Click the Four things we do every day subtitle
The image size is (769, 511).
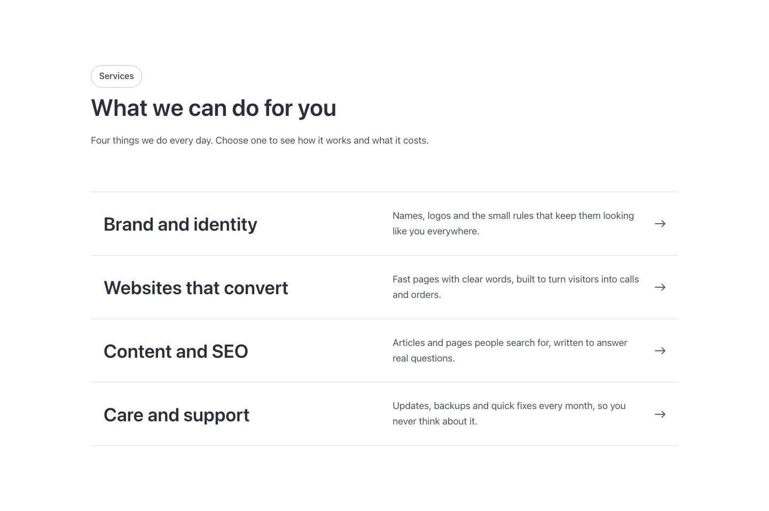(x=260, y=140)
